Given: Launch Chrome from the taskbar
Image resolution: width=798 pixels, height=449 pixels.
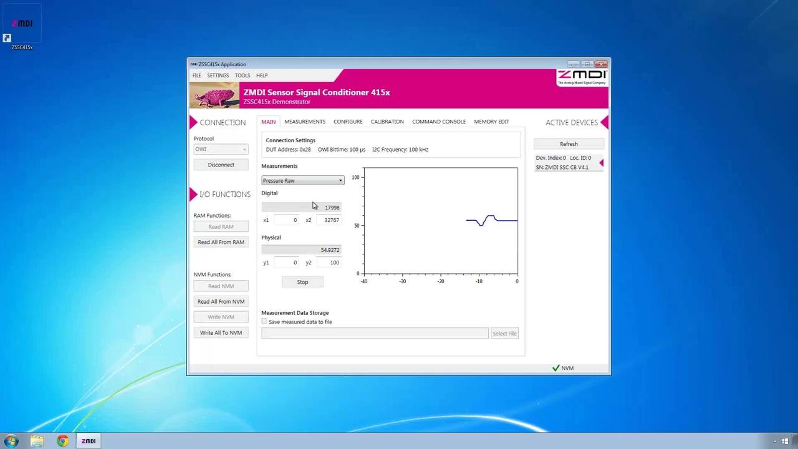Looking at the screenshot, I should [62, 441].
